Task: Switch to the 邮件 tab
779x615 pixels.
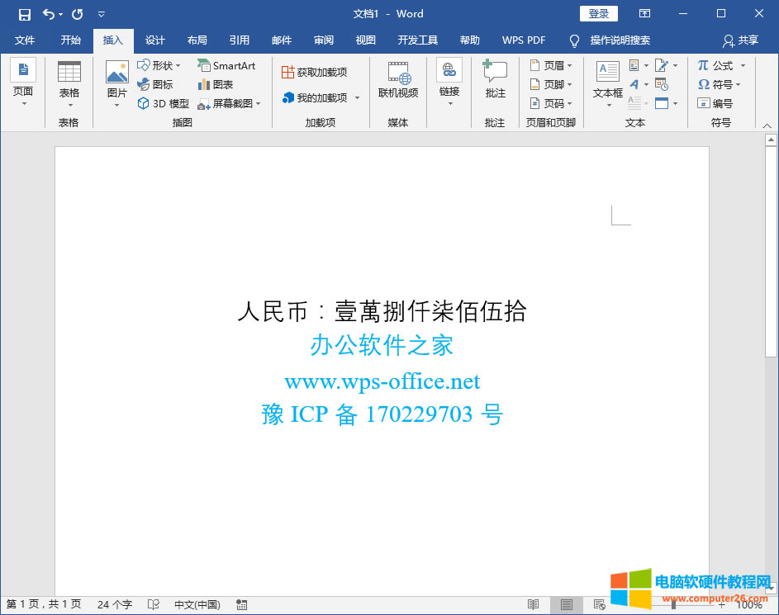Action: (281, 40)
